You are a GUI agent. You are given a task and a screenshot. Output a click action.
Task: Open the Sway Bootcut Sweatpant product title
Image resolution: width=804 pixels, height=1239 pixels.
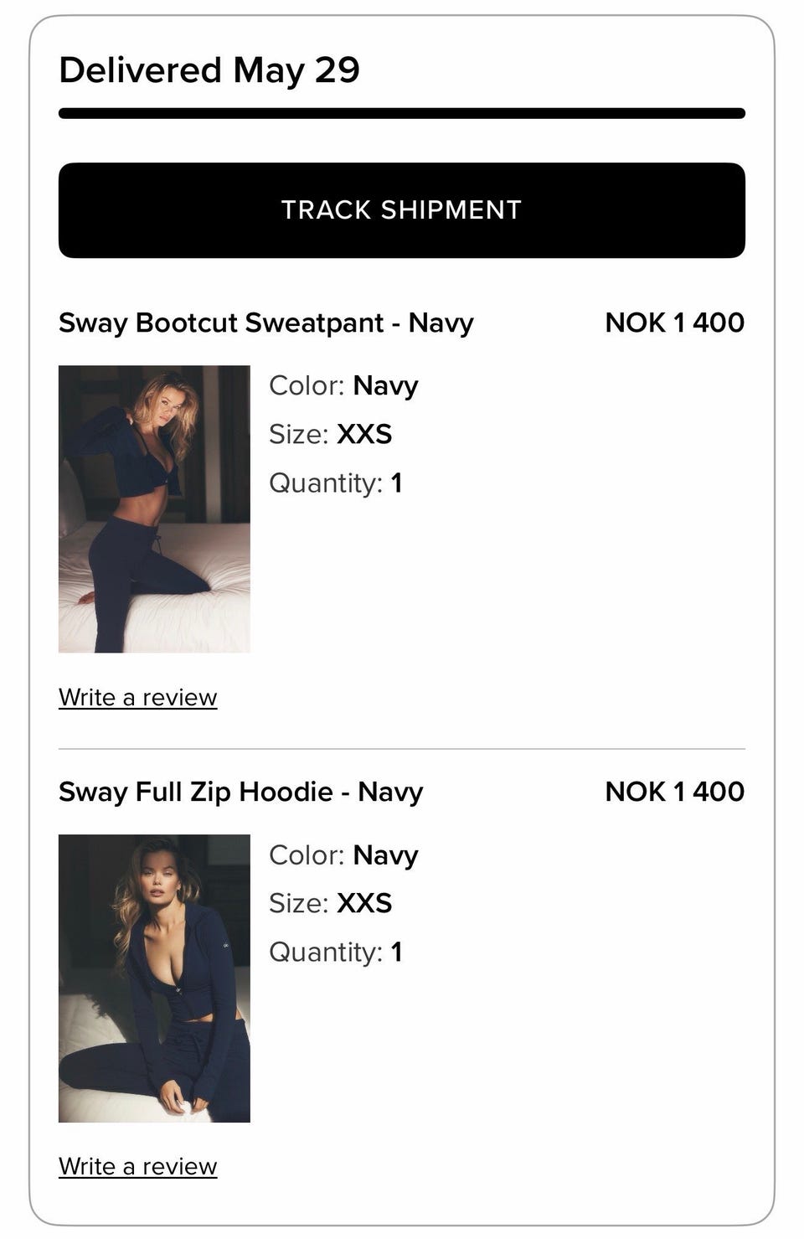pyautogui.click(x=266, y=323)
